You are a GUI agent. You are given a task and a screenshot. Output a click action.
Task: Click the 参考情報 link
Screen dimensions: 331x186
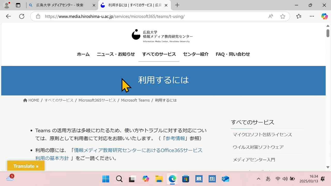pyautogui.click(x=175, y=138)
